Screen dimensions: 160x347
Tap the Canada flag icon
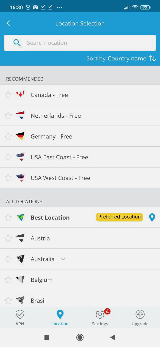click(x=20, y=94)
